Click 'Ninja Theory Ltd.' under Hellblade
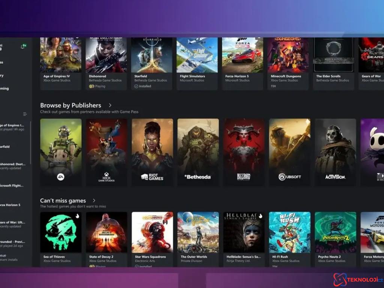Image resolution: width=384 pixels, height=288 pixels. tap(238, 261)
